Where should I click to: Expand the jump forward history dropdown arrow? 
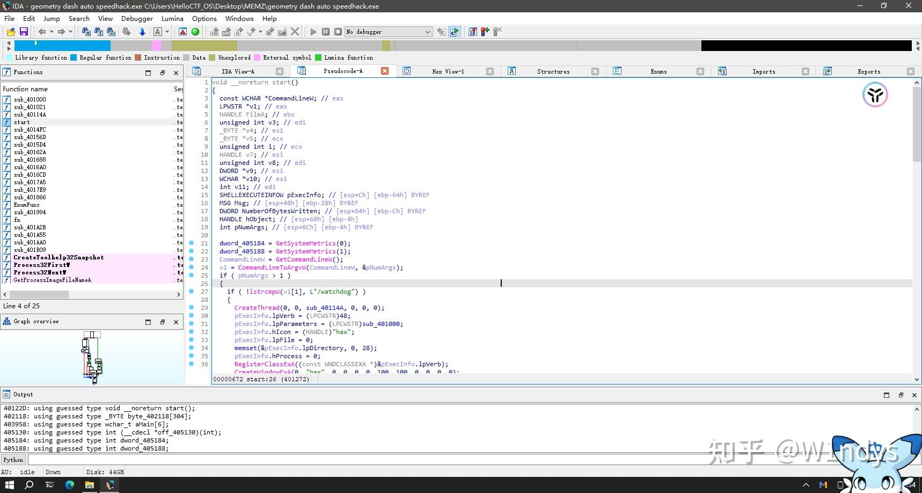(x=70, y=32)
